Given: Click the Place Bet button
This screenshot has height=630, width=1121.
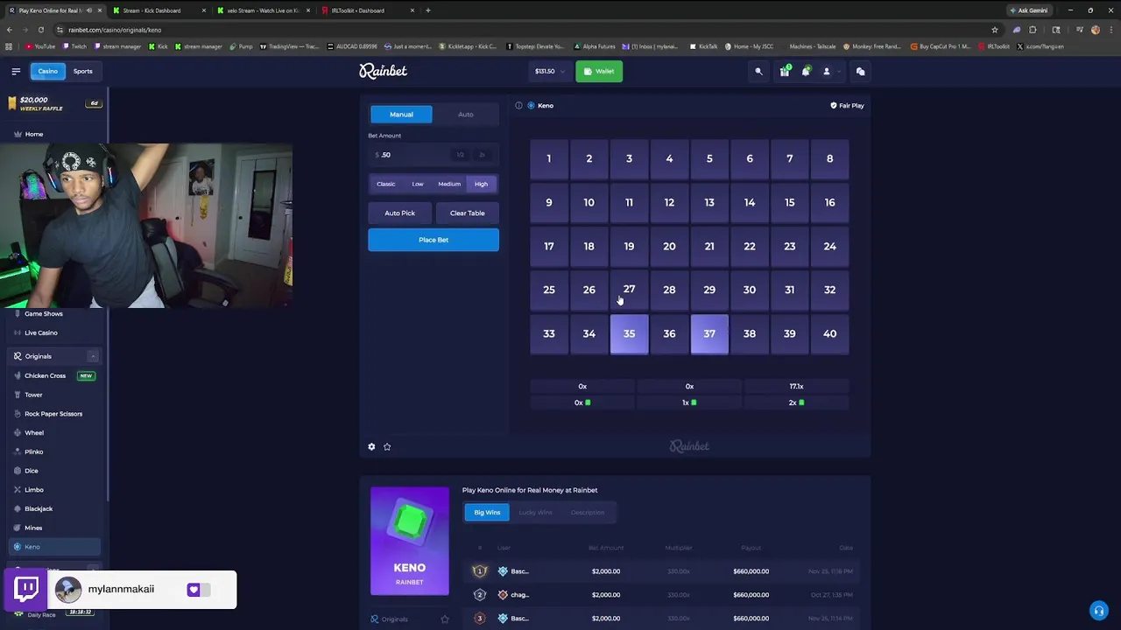Looking at the screenshot, I should click(434, 240).
